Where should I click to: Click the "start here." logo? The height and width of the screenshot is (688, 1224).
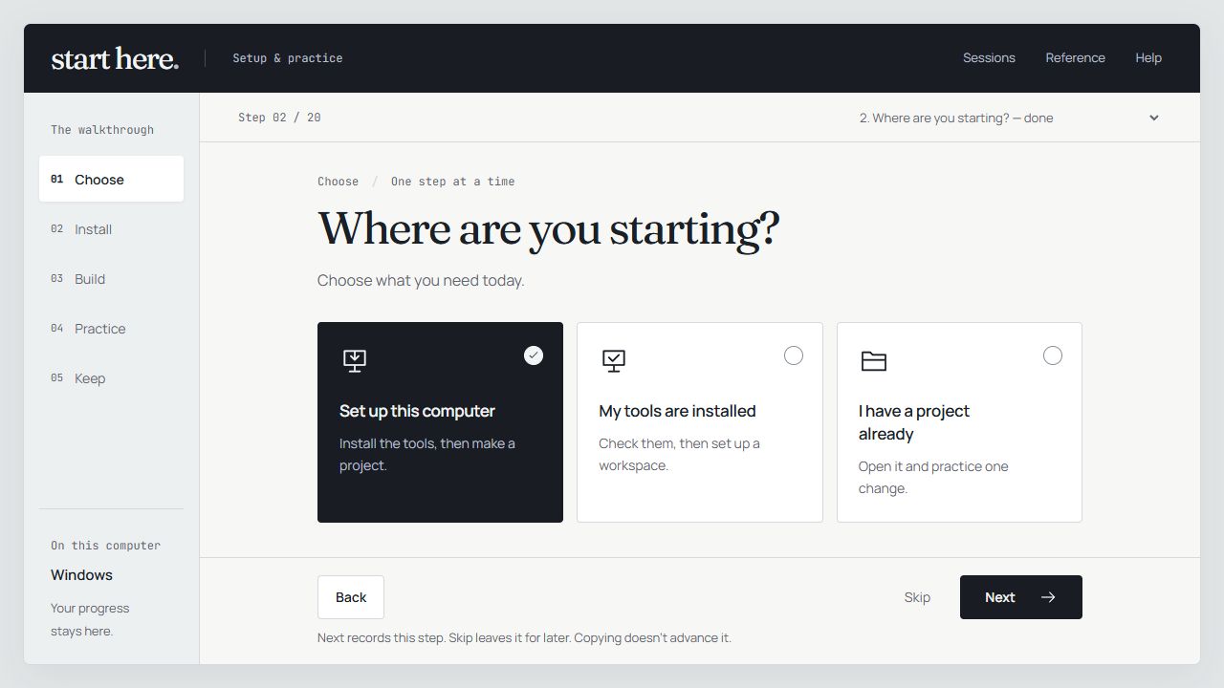[x=115, y=58]
